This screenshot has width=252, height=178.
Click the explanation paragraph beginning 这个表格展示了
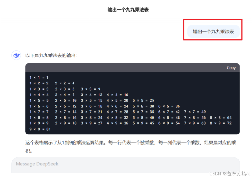pyautogui.click(x=130, y=146)
